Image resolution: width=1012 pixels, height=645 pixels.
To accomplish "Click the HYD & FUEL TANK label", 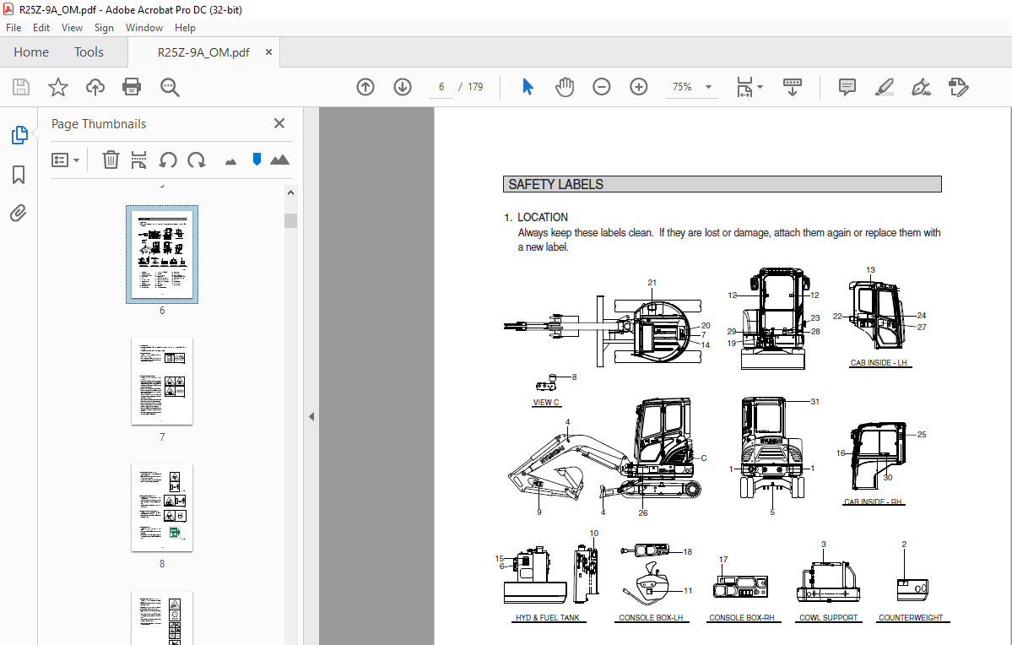I will [x=547, y=618].
